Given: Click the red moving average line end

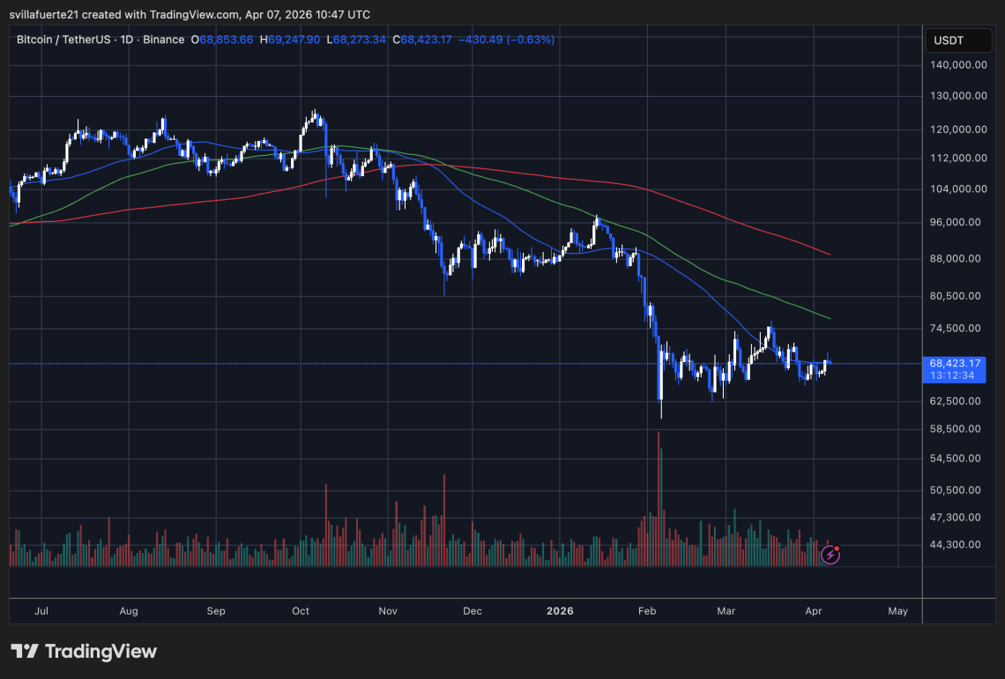Looking at the screenshot, I should [x=830, y=255].
